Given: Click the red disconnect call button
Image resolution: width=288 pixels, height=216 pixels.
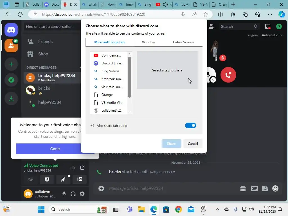Looking at the screenshot, I should pyautogui.click(x=228, y=75).
